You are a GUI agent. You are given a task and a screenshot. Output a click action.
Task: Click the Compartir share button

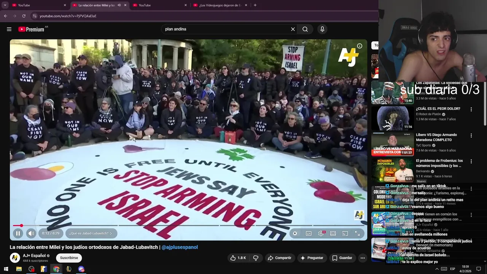coord(279,258)
